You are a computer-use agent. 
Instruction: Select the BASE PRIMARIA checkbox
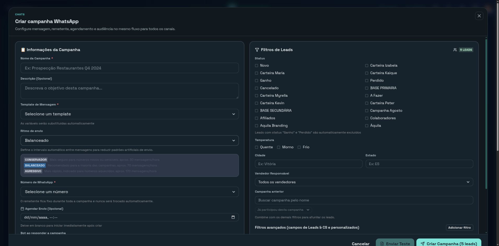tap(367, 88)
